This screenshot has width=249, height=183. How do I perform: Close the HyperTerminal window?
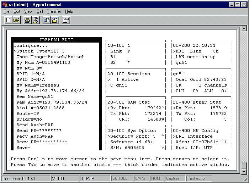(244, 4)
